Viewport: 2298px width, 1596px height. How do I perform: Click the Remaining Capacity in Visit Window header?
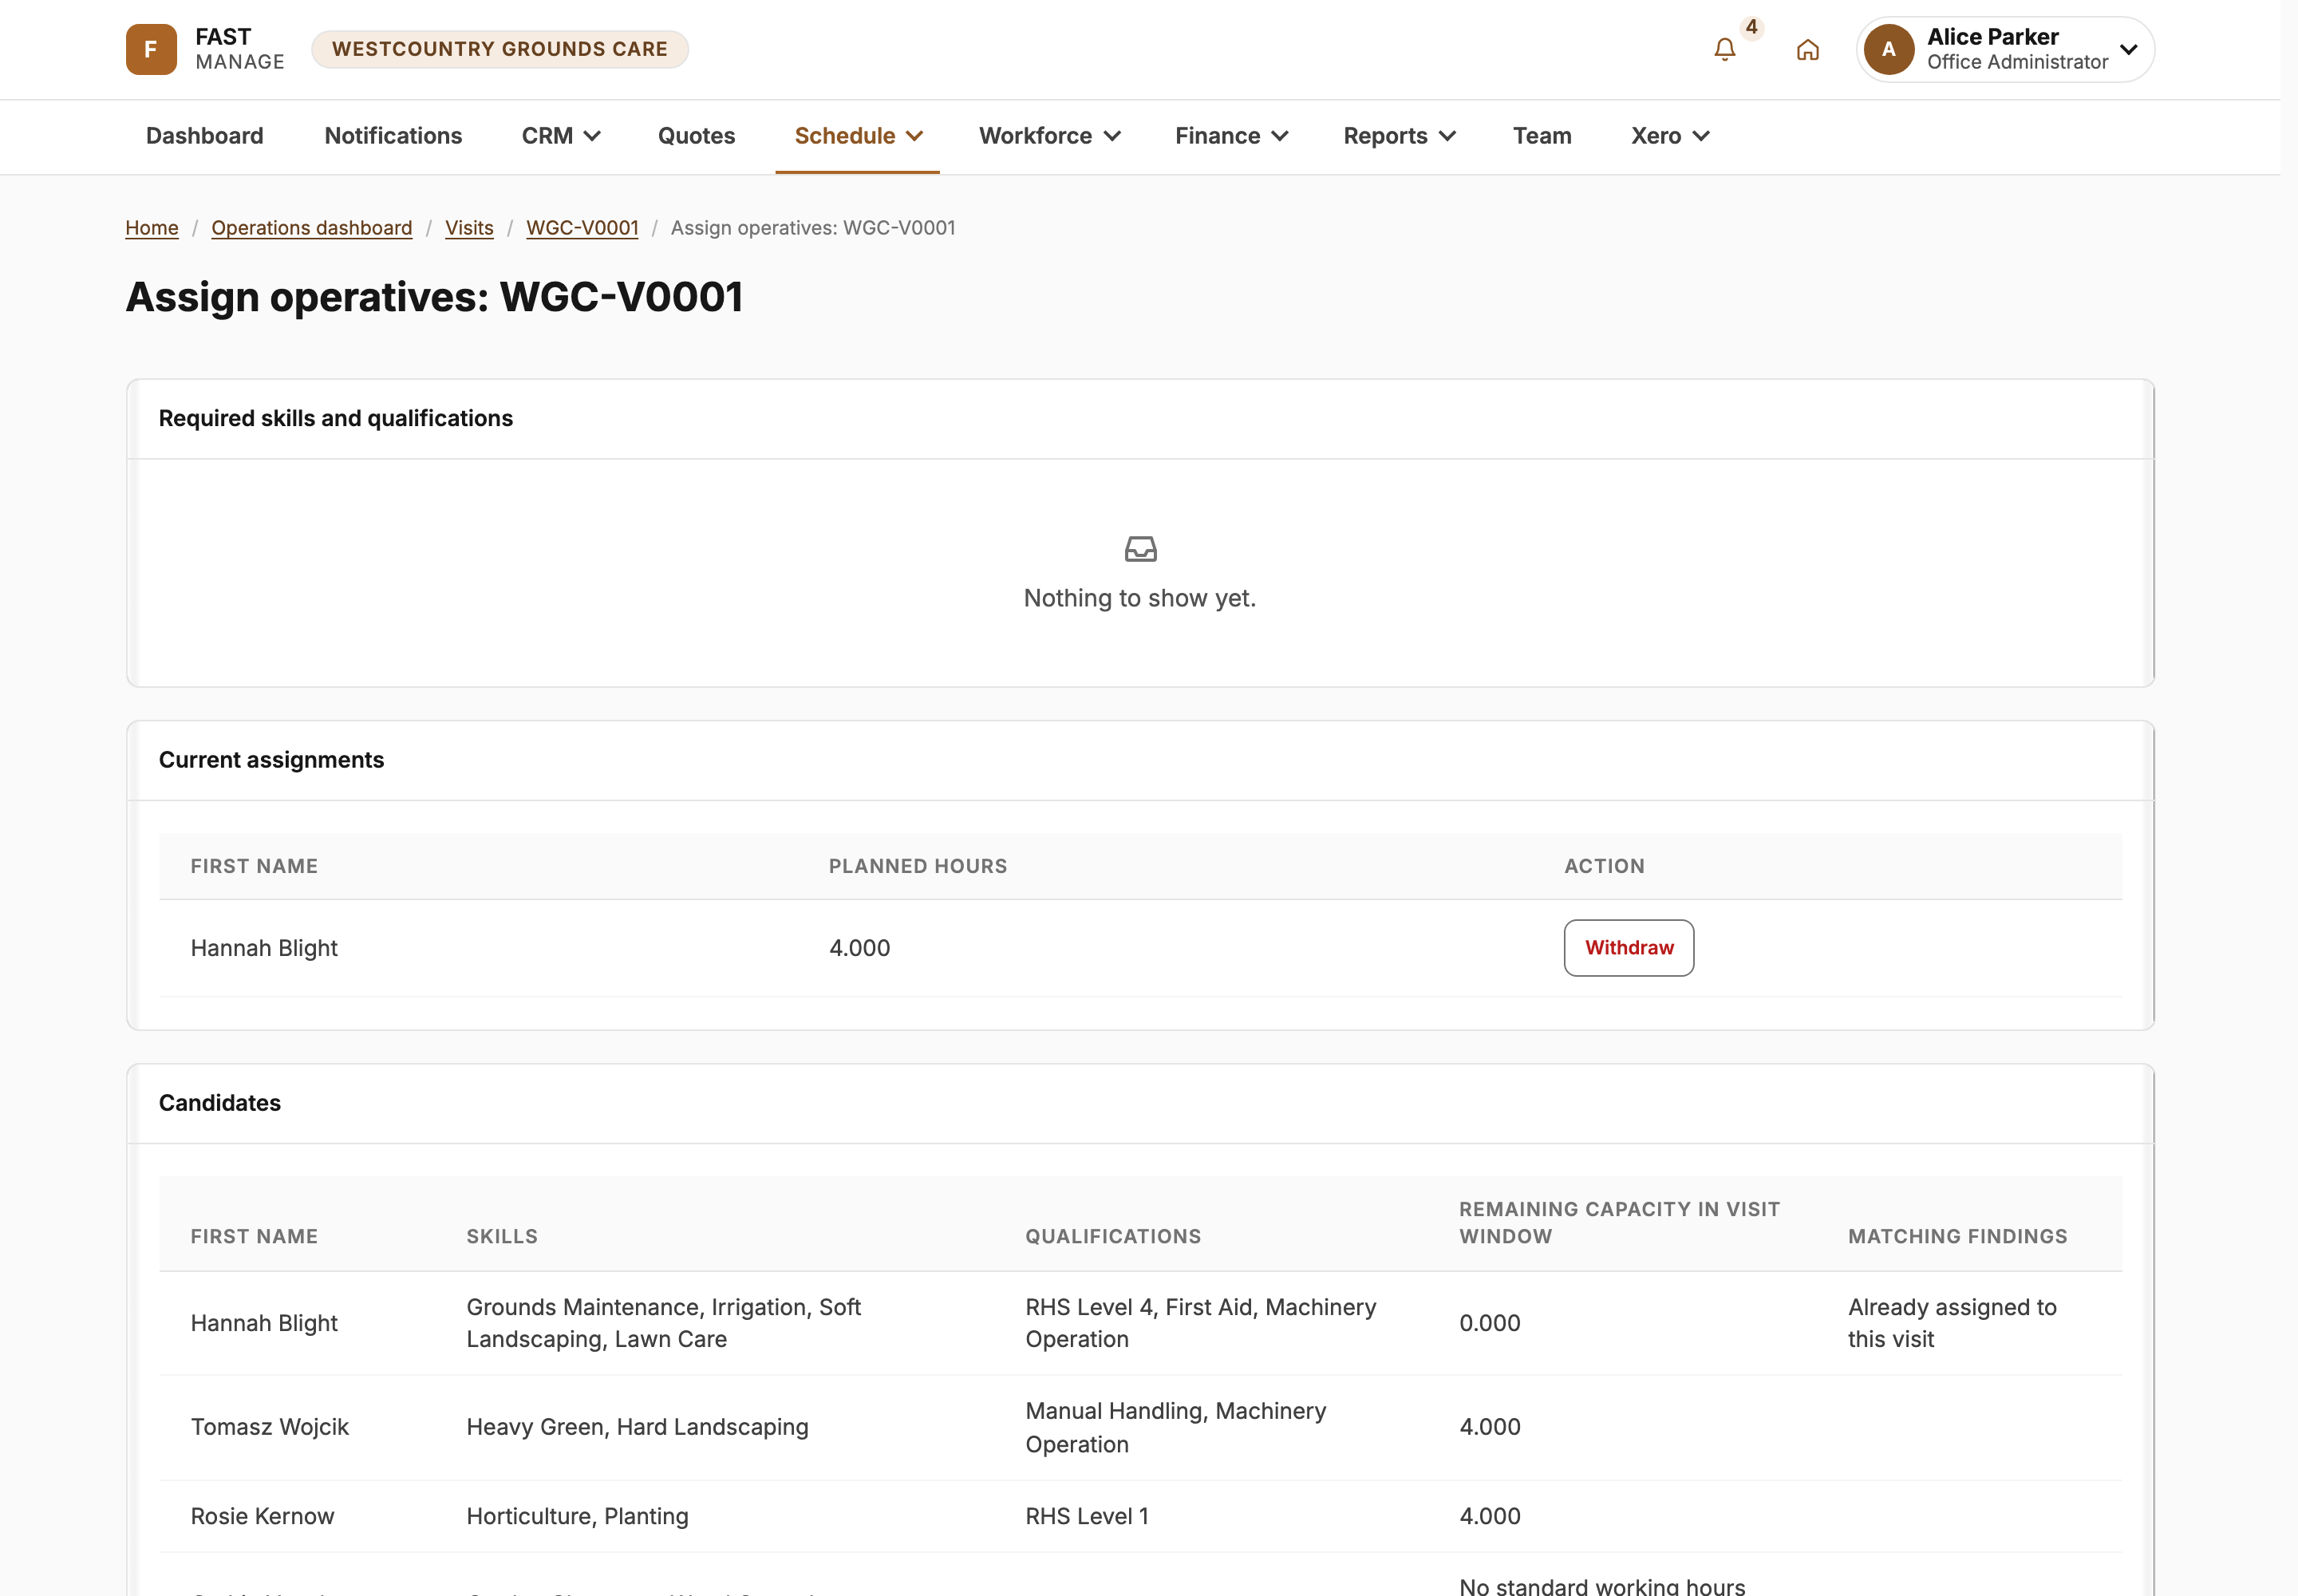[1619, 1222]
